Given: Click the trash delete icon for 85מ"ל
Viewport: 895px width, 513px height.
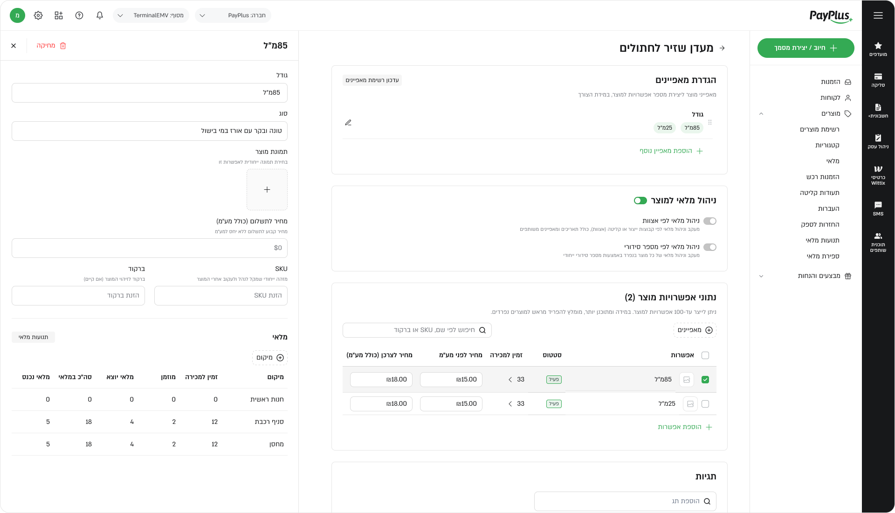Looking at the screenshot, I should (x=63, y=46).
